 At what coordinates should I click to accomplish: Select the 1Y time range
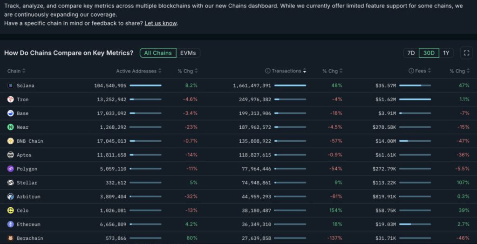(446, 53)
